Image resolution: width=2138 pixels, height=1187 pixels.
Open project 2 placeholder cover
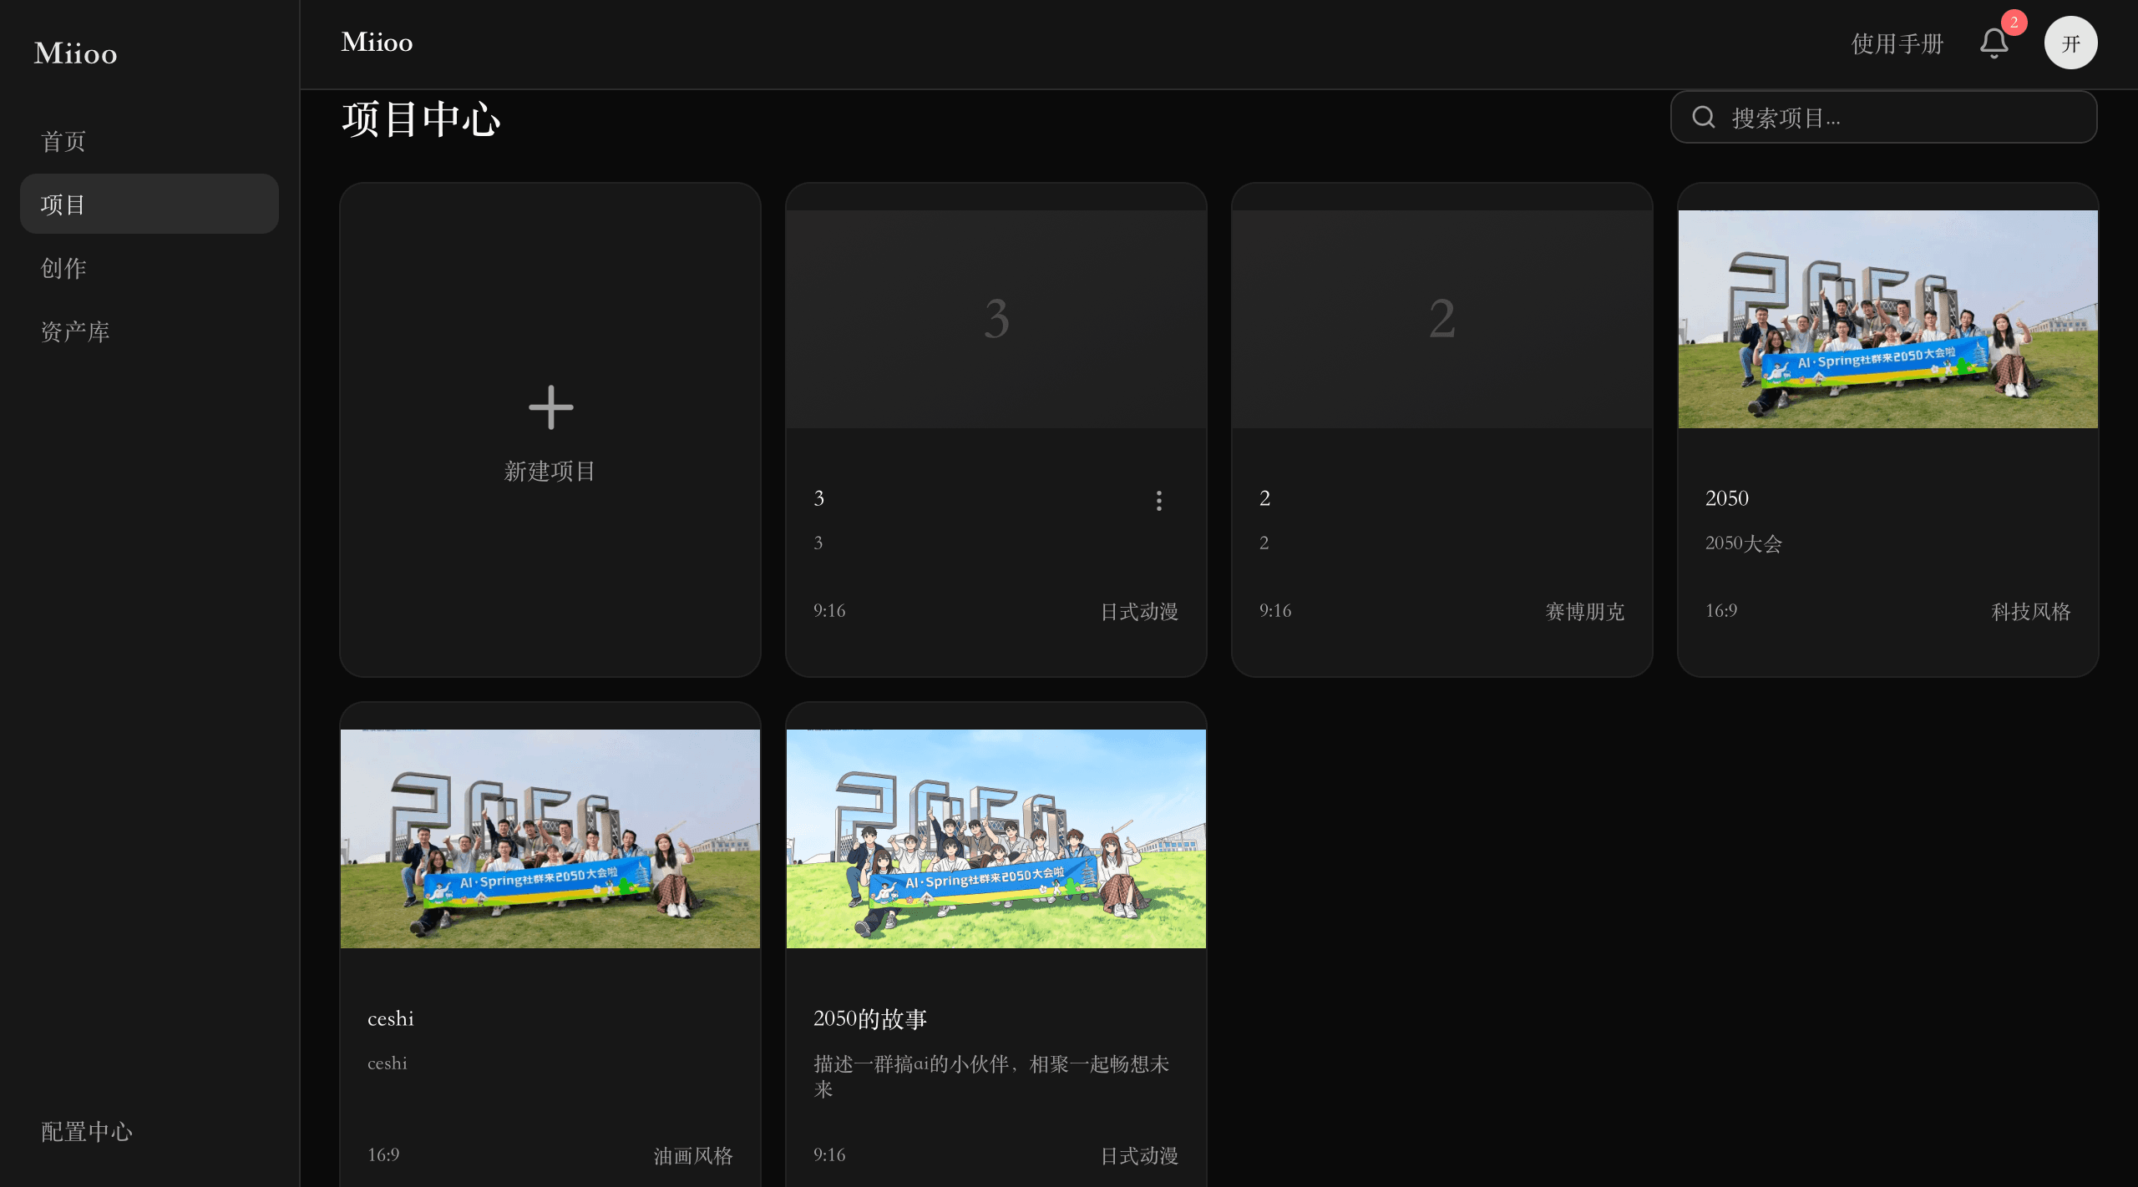(x=1442, y=319)
